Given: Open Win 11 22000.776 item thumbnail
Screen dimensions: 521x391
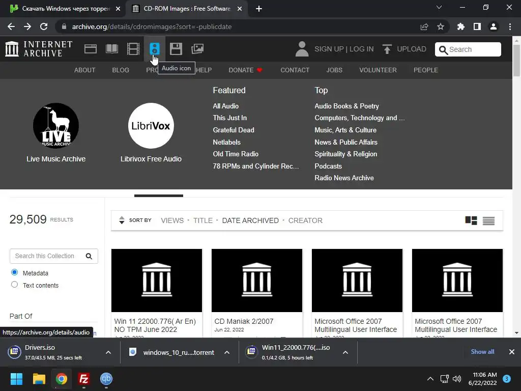Looking at the screenshot, I should pyautogui.click(x=157, y=281).
